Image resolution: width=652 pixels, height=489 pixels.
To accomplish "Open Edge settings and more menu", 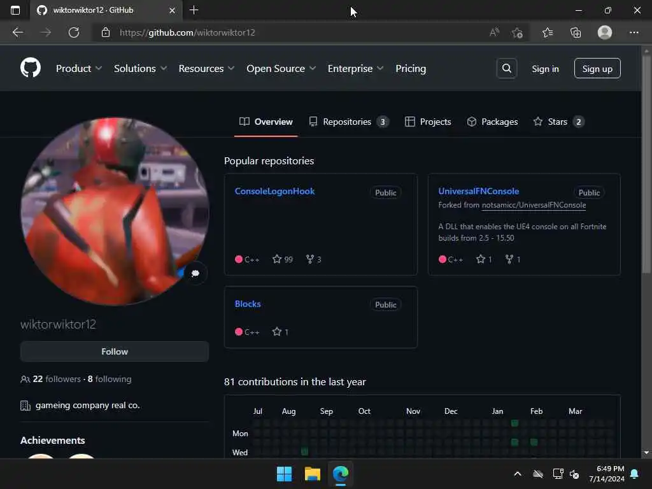I will [x=634, y=32].
